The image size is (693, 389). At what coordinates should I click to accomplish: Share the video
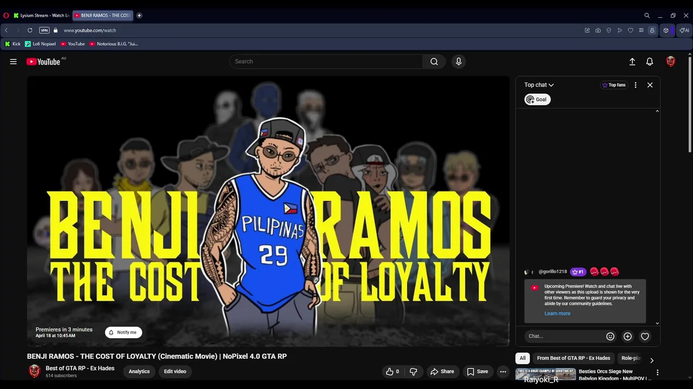click(442, 372)
